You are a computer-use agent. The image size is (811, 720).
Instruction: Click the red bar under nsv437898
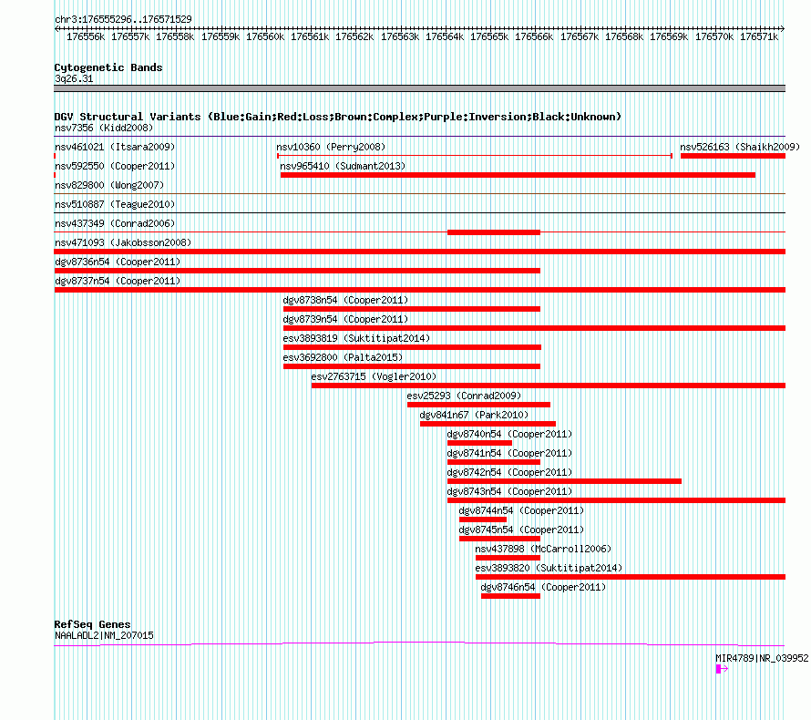coord(508,558)
